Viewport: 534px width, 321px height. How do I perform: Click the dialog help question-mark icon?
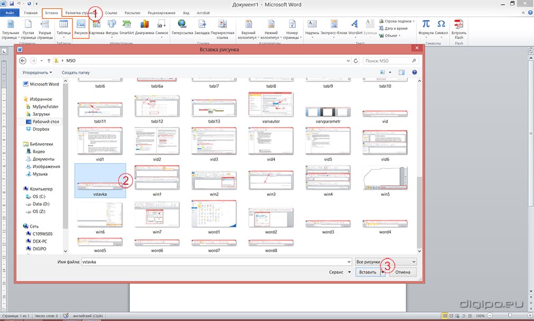[414, 73]
